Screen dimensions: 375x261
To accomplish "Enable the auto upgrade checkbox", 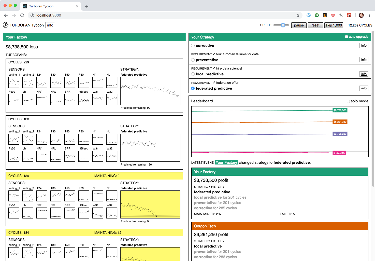I will (x=347, y=37).
